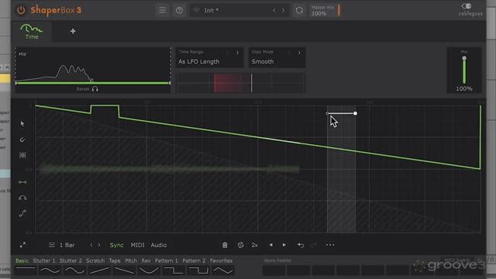Enable MIDI trigger mode
The height and width of the screenshot is (279, 496).
click(x=138, y=245)
